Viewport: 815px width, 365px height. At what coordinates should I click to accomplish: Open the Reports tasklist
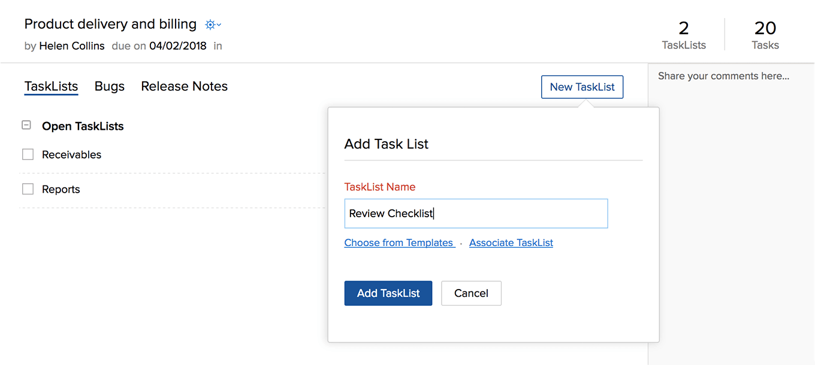point(61,189)
